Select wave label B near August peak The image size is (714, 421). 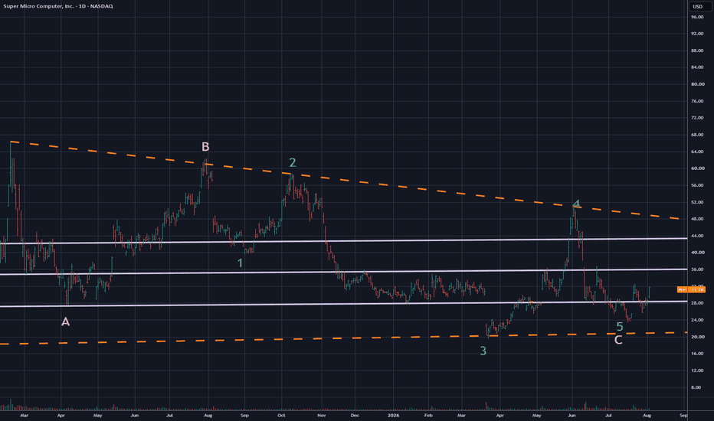[x=205, y=146]
